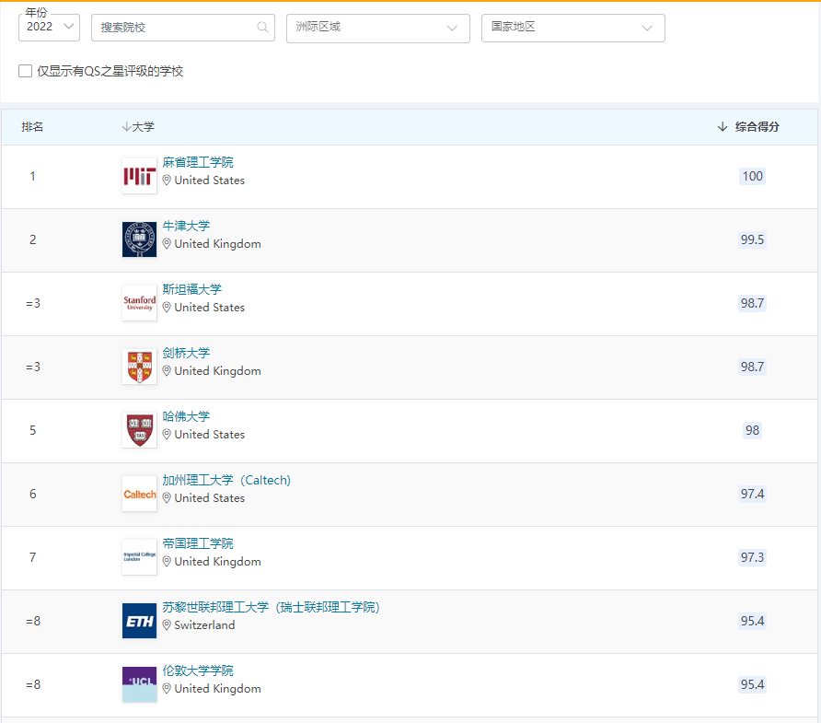821x723 pixels.
Task: Click rank =3 in 斯坦福大学 row
Action: (x=32, y=303)
